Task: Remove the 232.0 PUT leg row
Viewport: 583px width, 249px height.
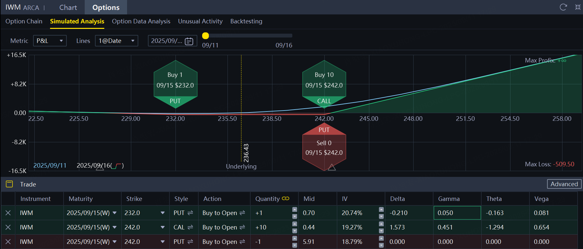Action: click(8, 213)
